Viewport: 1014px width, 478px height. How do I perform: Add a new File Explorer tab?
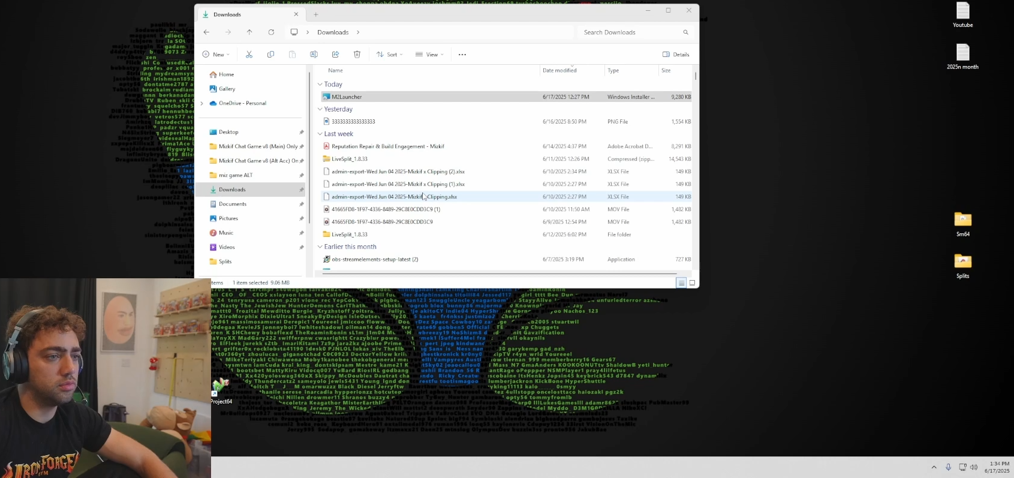pyautogui.click(x=316, y=14)
